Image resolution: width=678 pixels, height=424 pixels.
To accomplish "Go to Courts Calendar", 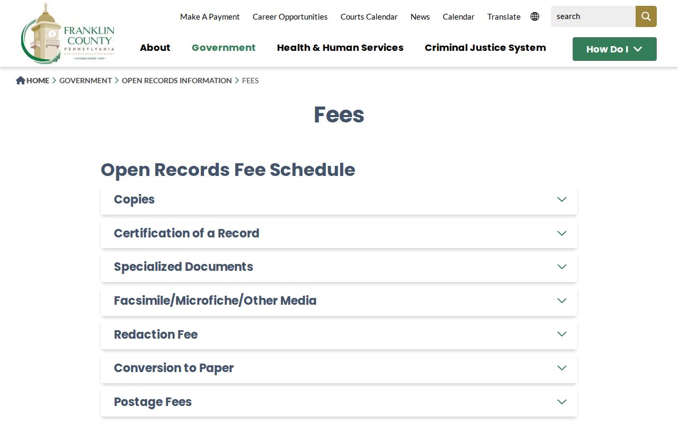I will tap(369, 16).
